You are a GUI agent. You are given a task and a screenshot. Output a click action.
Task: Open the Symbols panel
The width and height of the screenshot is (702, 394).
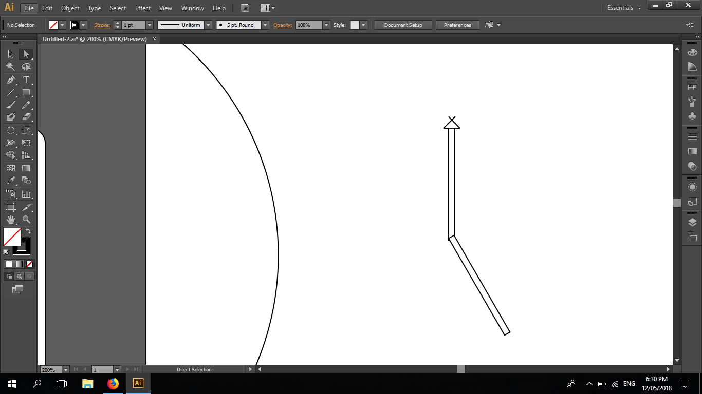tap(692, 116)
